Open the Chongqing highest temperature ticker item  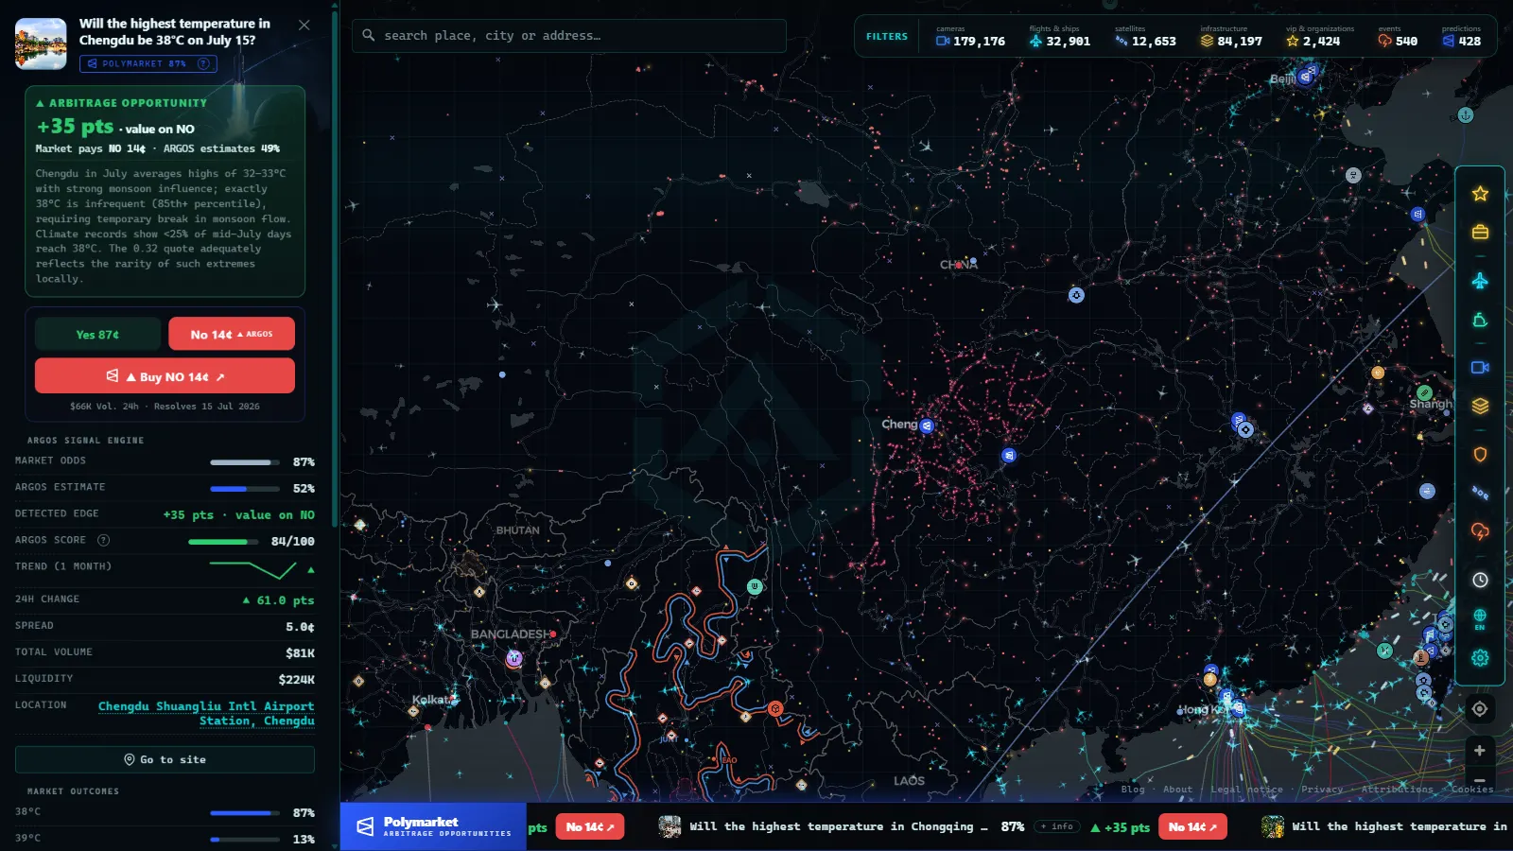pos(839,826)
